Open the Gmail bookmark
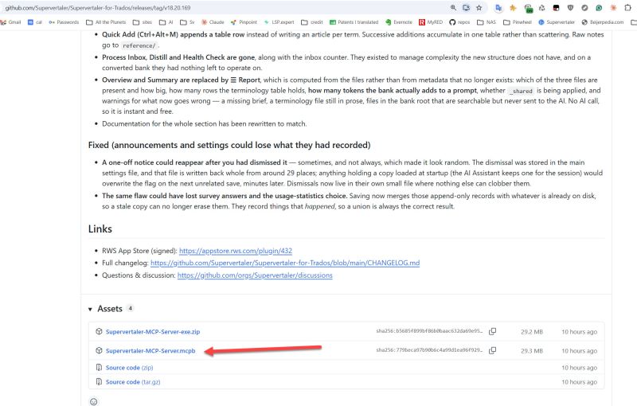637x406 pixels. (11, 22)
